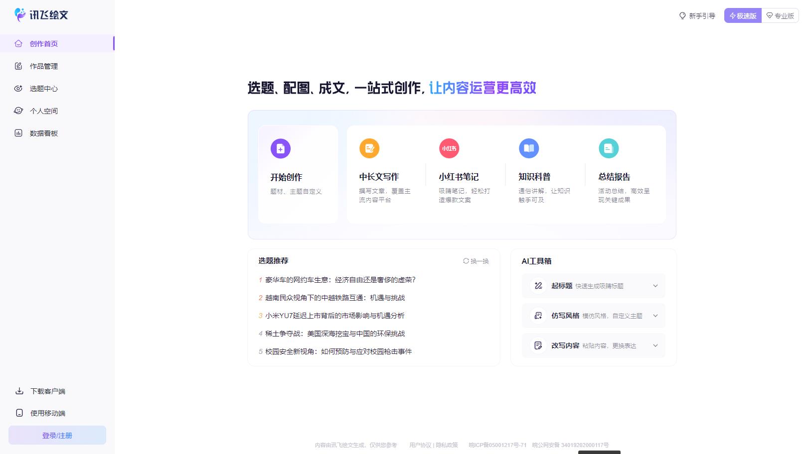The image size is (809, 454).
Task: Click 换一换 to refresh topic suggestions
Action: [475, 261]
